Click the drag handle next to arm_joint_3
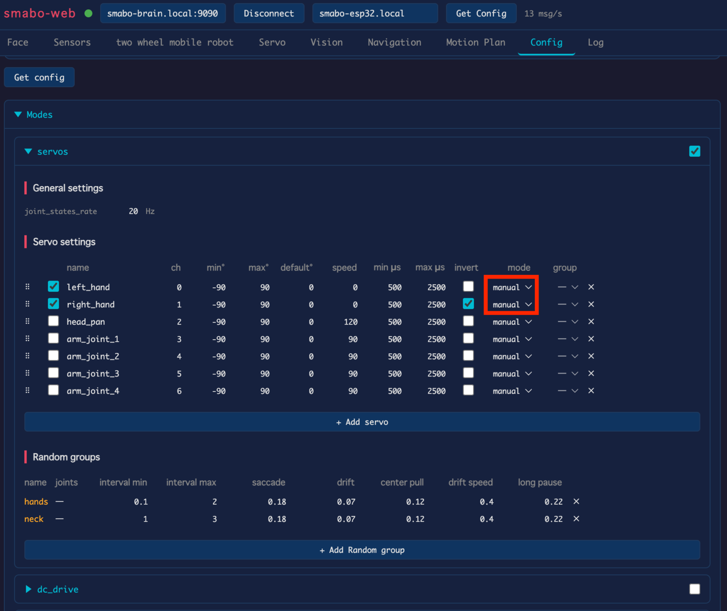 pyautogui.click(x=28, y=373)
